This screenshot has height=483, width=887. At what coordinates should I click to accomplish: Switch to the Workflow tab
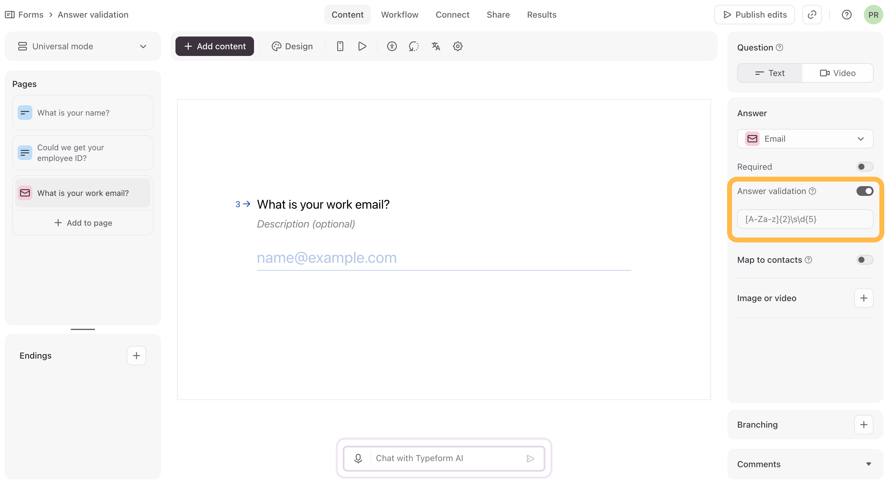coord(399,15)
